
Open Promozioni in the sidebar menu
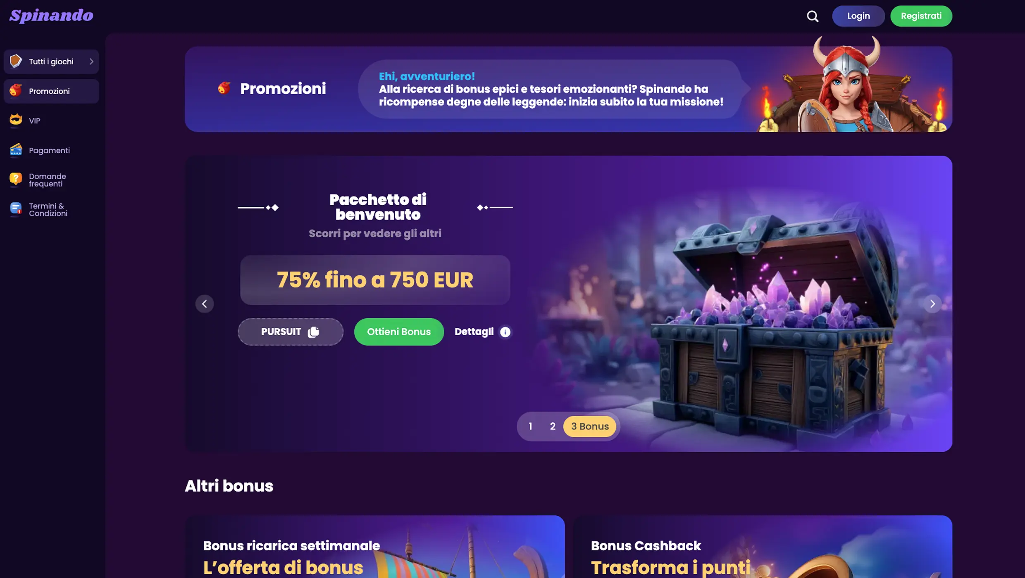point(51,91)
